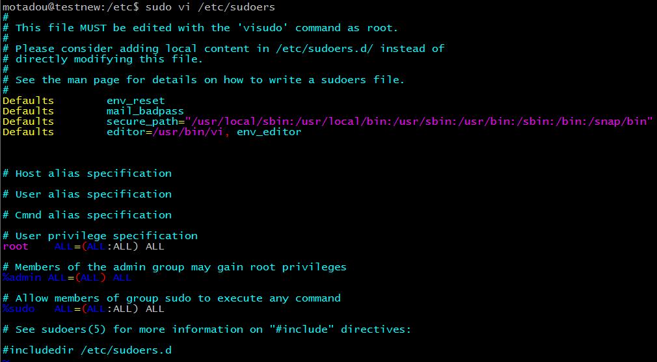Click the '# User privilege specification' comment
The width and height of the screenshot is (657, 362).
click(100, 236)
